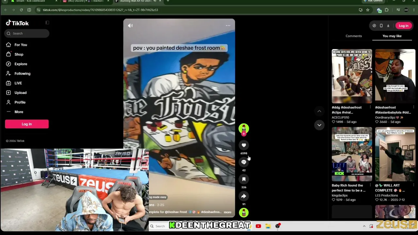Screen dimensions: 418x235
Task: Click the browser address bar URL
Action: point(100,10)
